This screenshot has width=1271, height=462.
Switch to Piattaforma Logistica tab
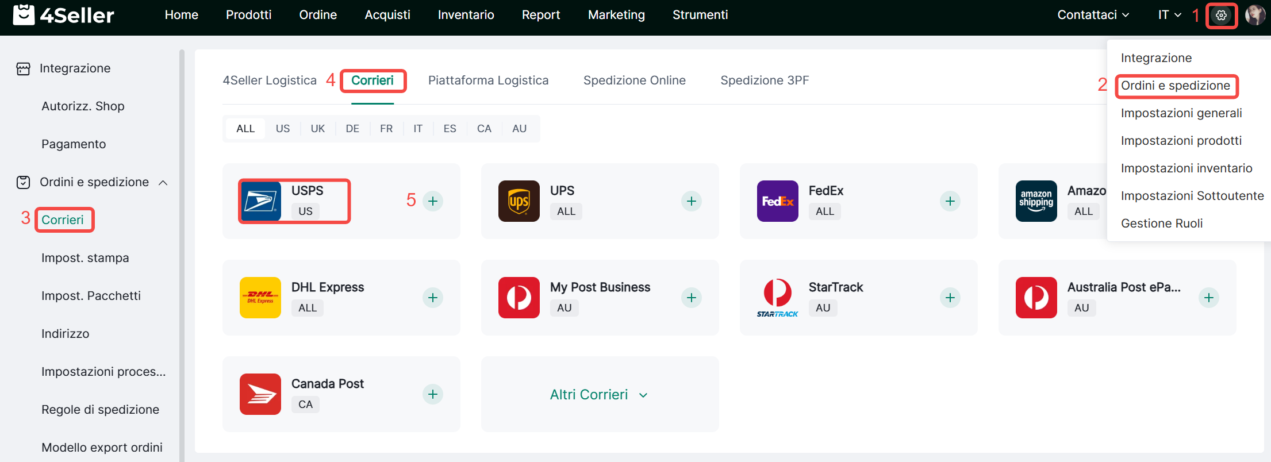488,80
